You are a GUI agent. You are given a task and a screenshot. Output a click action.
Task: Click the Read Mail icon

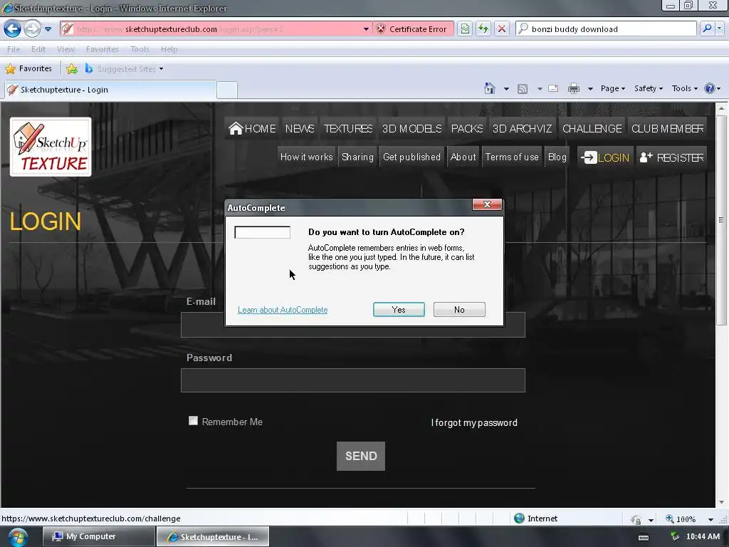click(x=553, y=88)
